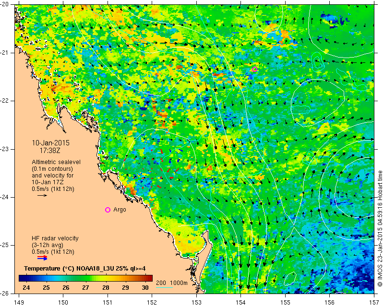Click the black altimetric velocity legend arrow
This screenshot has width=384, height=307.
(42, 195)
